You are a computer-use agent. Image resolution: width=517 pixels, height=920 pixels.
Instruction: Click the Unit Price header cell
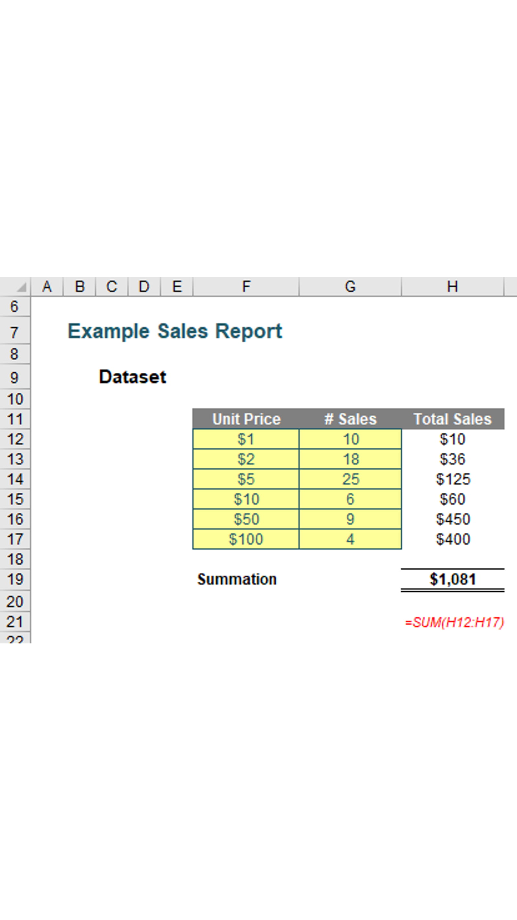click(246, 419)
